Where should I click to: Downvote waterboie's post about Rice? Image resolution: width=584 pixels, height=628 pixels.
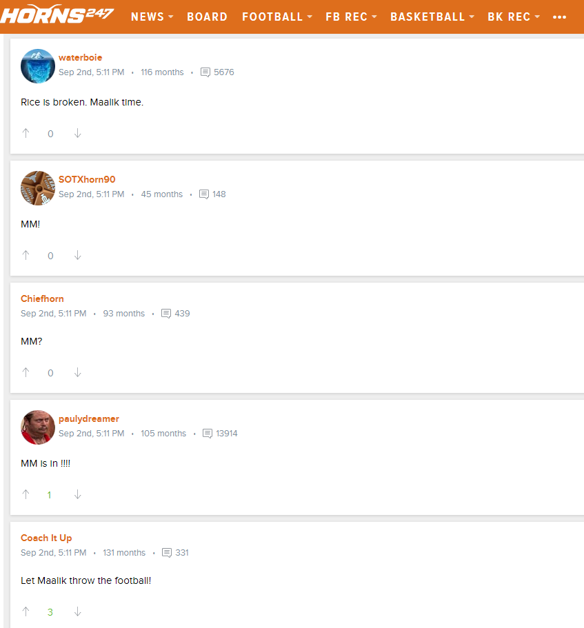[x=78, y=133]
